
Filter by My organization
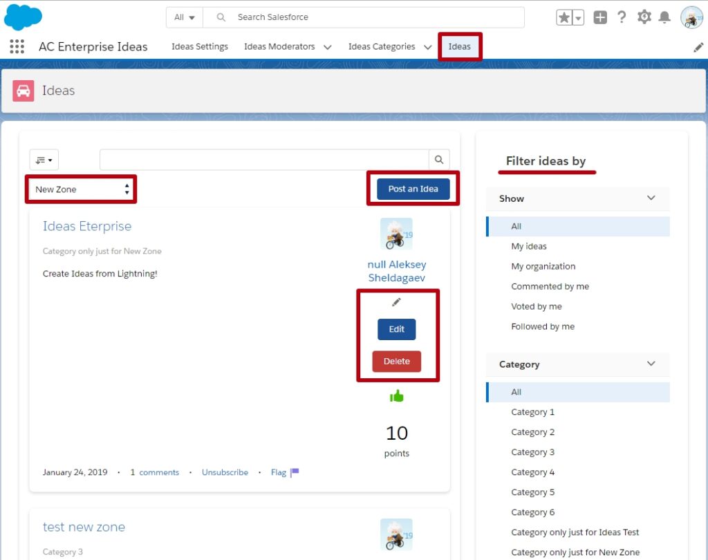pos(543,266)
